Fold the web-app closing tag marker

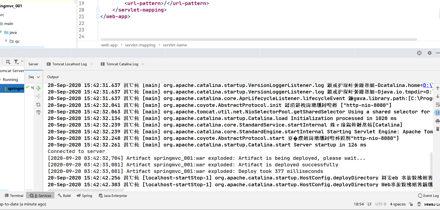(98, 16)
